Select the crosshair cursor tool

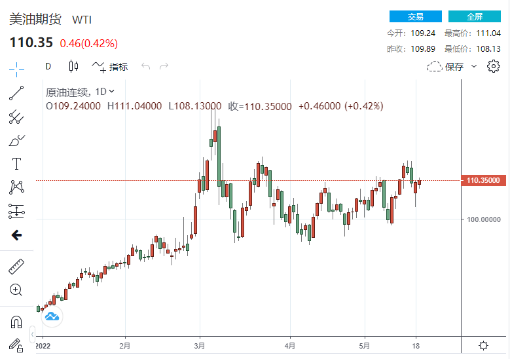pyautogui.click(x=16, y=67)
